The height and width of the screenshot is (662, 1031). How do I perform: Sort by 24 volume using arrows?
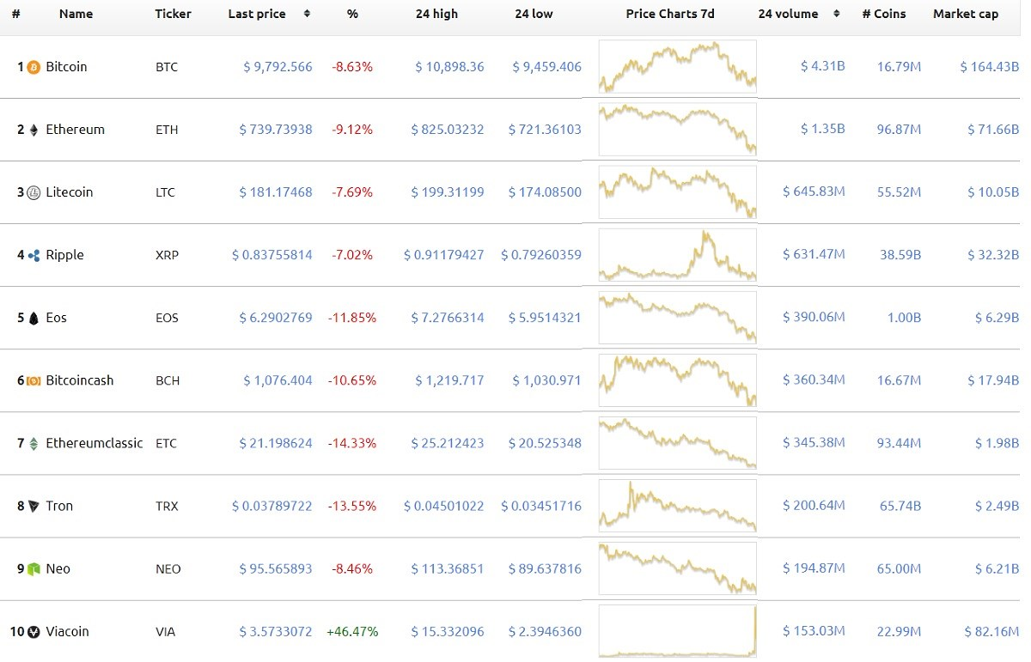(838, 14)
